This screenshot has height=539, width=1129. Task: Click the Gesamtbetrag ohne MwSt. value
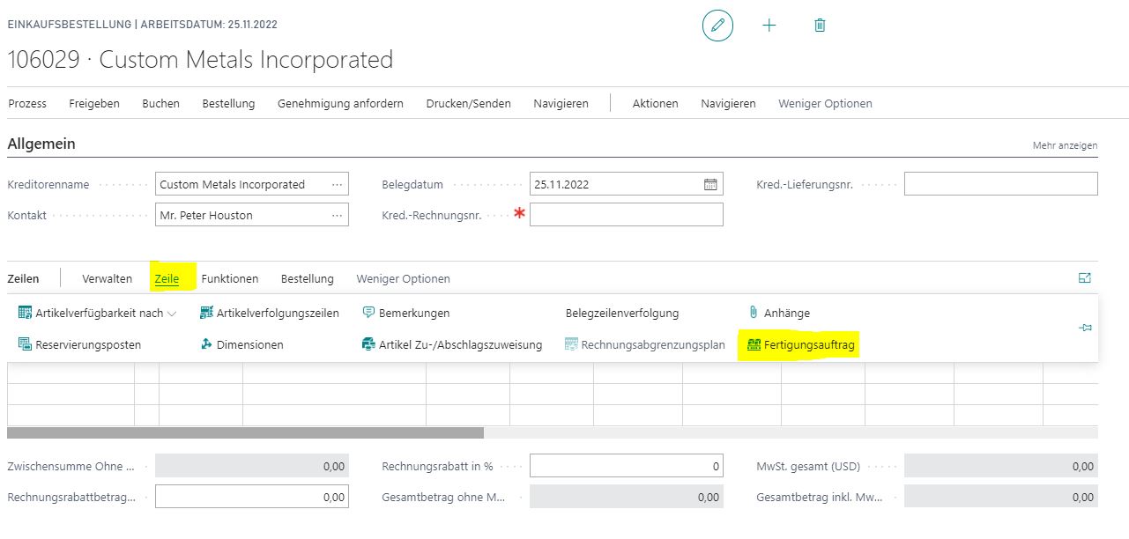[x=627, y=497]
